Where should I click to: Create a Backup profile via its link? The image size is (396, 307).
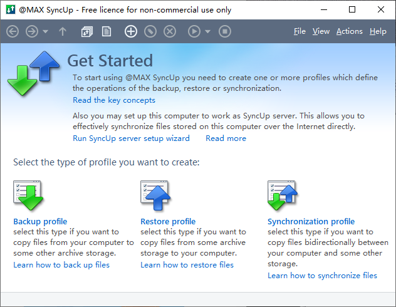tap(40, 221)
